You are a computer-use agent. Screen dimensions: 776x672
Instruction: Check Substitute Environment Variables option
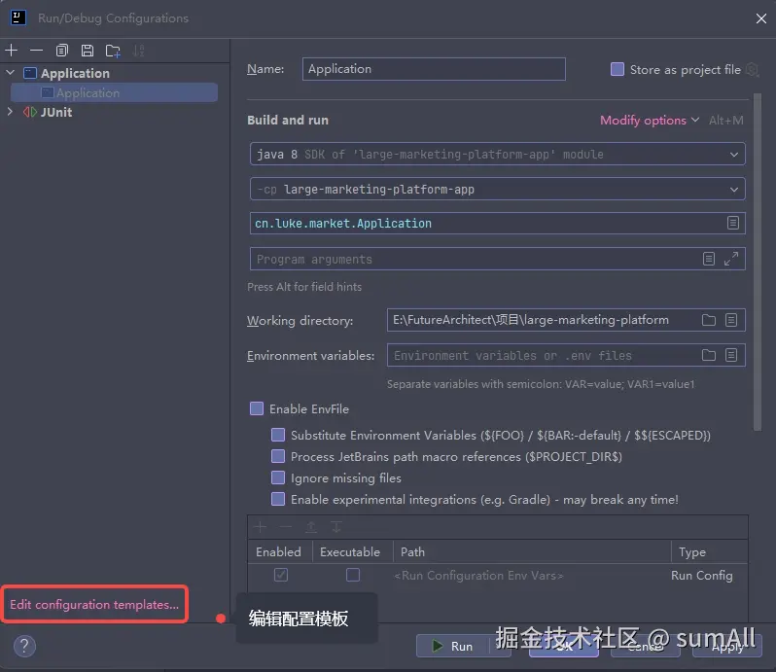point(278,435)
